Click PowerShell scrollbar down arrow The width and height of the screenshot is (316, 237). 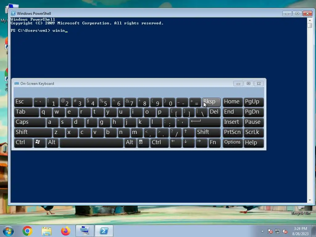point(310,200)
